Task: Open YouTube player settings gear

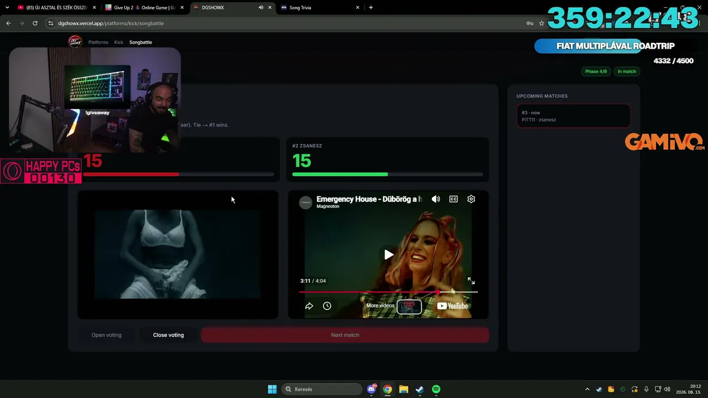Action: point(471,199)
